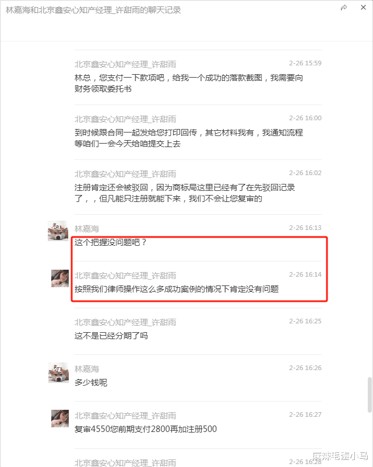Click 许甜雨's avatar at 16:27 message
Viewport: 373px width, 467px height.
click(x=60, y=419)
